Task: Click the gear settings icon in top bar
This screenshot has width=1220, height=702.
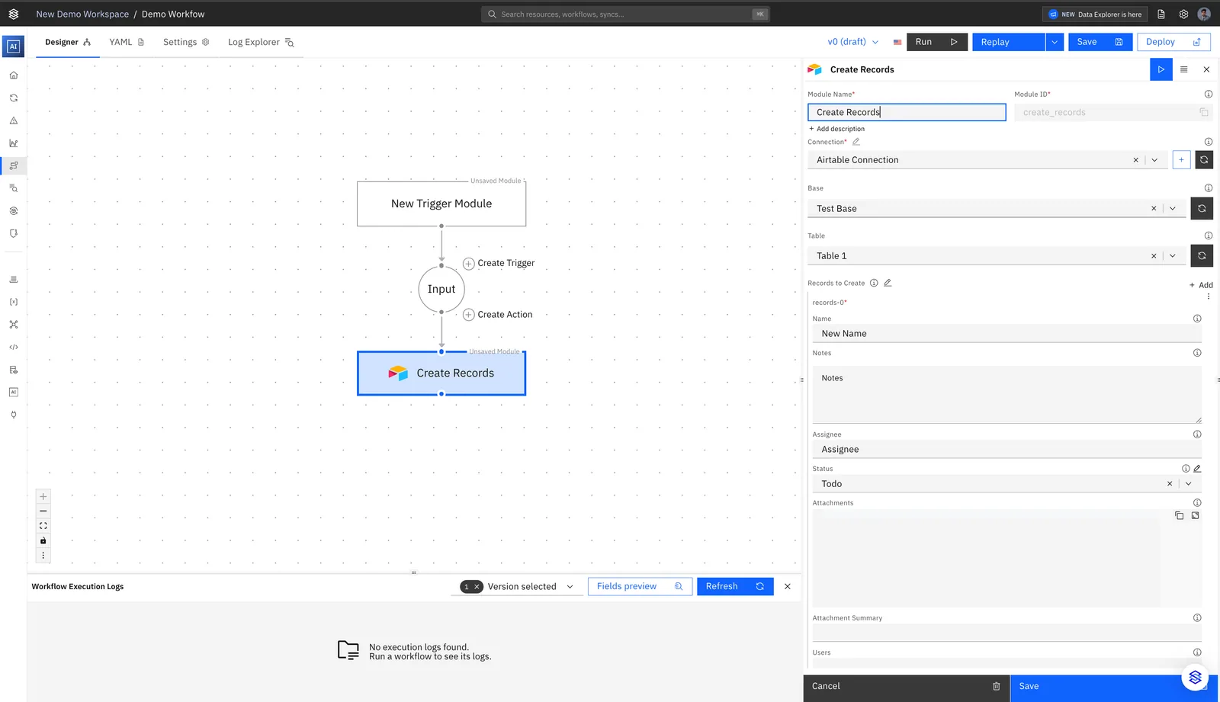Action: pyautogui.click(x=1183, y=14)
